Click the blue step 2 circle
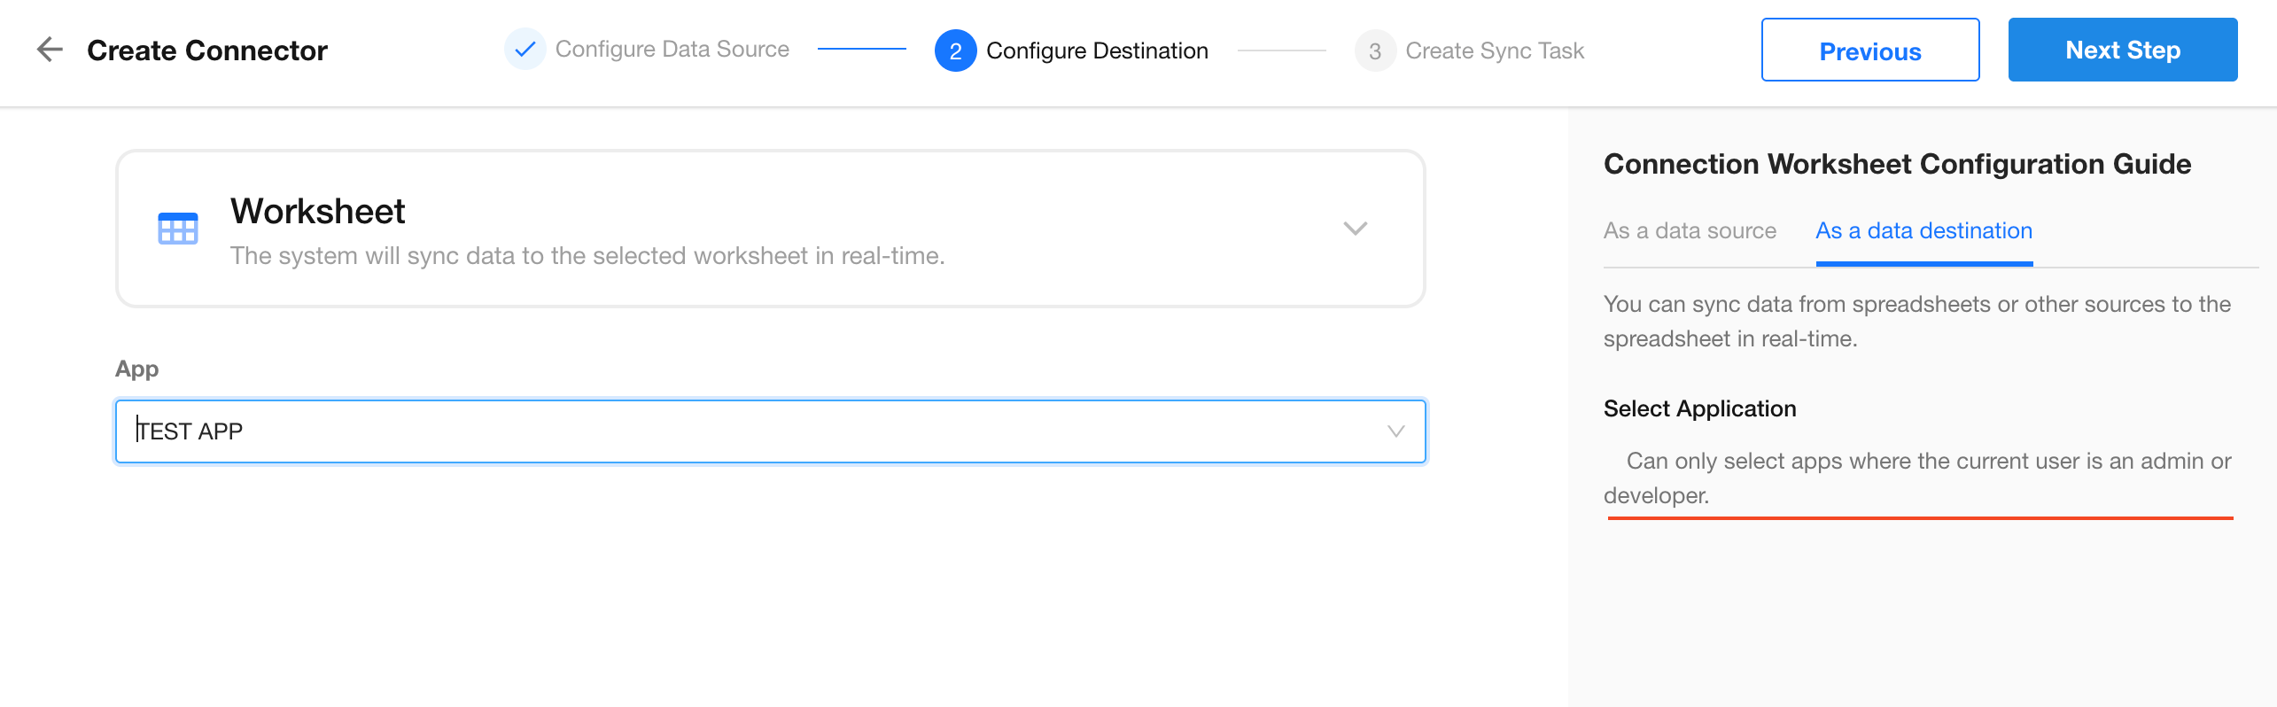The image size is (2277, 707). point(955,50)
